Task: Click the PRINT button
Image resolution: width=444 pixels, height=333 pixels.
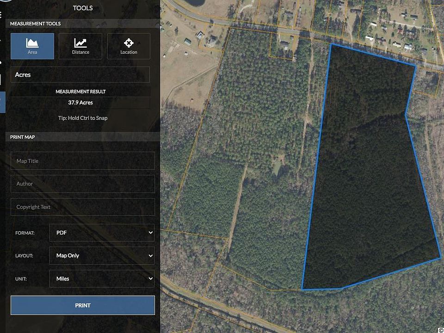Action: (x=83, y=305)
